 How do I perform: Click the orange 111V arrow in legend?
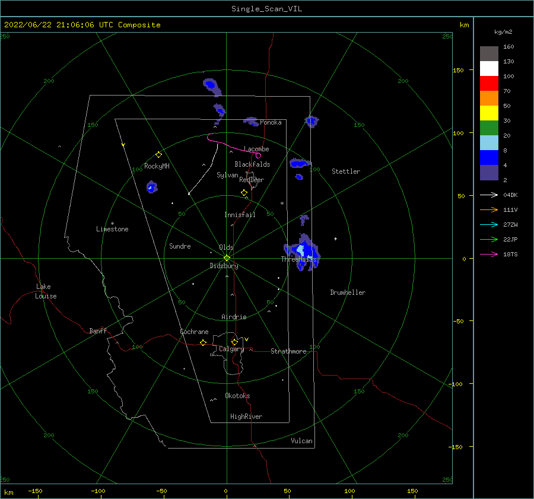click(489, 210)
